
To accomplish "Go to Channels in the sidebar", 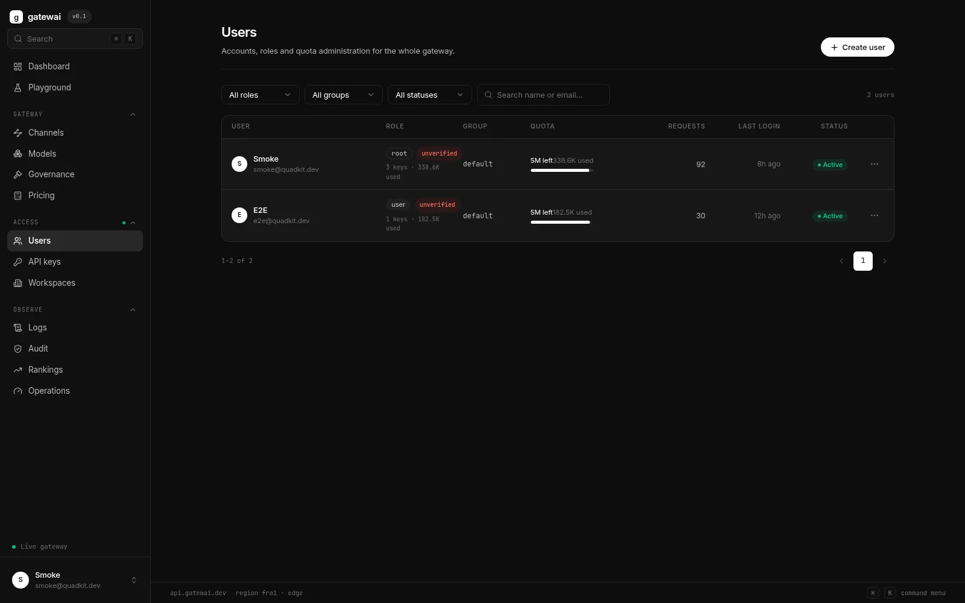I will (x=75, y=133).
